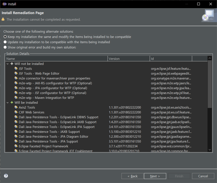Click the warning icon beside the installation message
The width and height of the screenshot is (217, 183).
click(3, 19)
